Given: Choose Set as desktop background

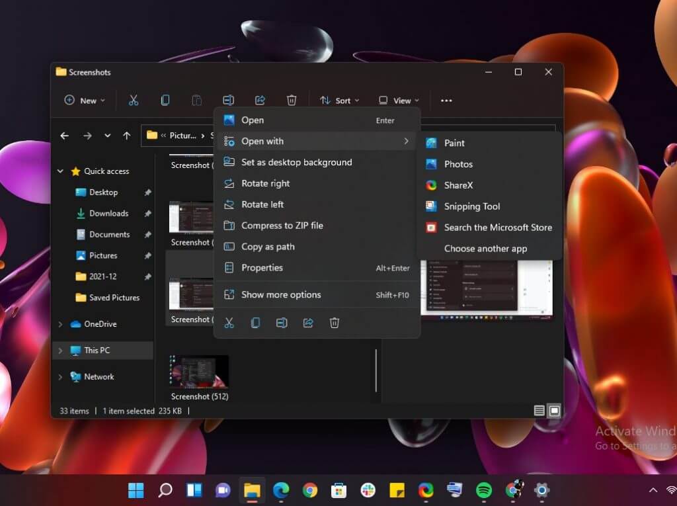Looking at the screenshot, I should [317, 163].
